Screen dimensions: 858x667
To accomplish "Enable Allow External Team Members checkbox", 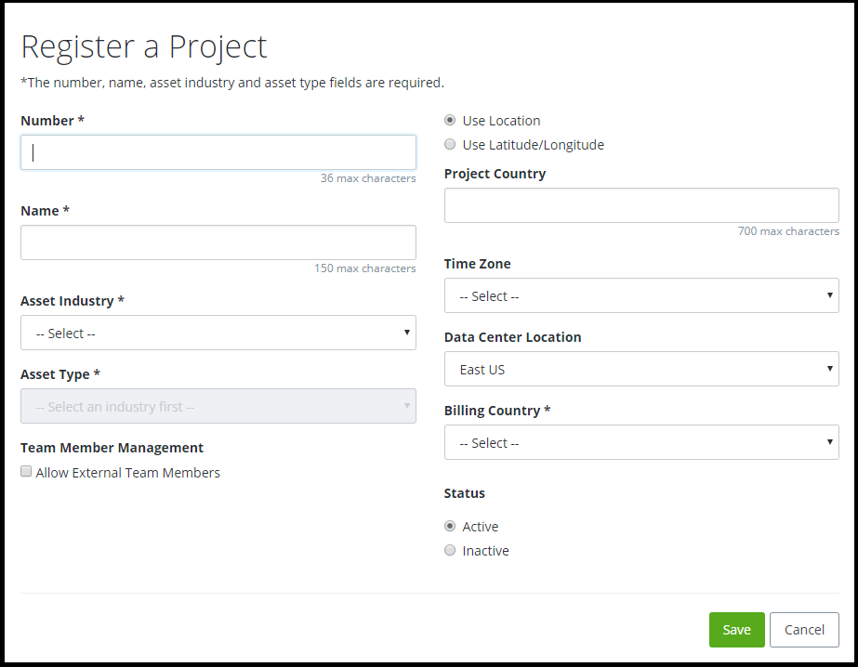I will (x=26, y=472).
